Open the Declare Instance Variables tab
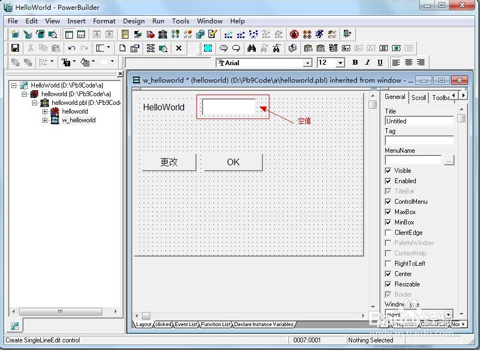The width and height of the screenshot is (480, 350). (x=263, y=324)
